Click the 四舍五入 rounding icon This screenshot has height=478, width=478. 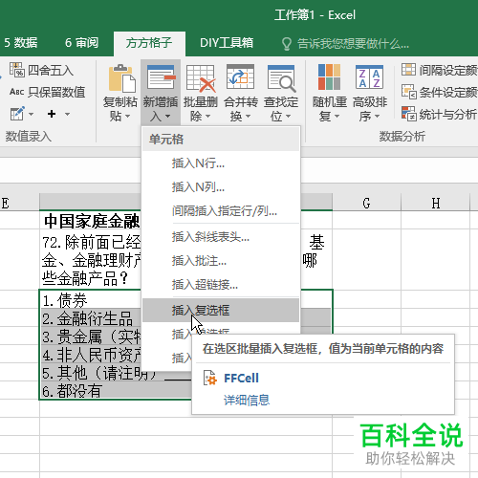point(16,70)
